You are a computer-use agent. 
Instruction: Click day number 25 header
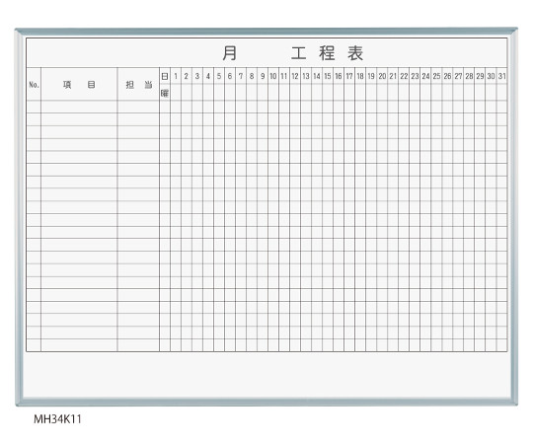point(436,76)
